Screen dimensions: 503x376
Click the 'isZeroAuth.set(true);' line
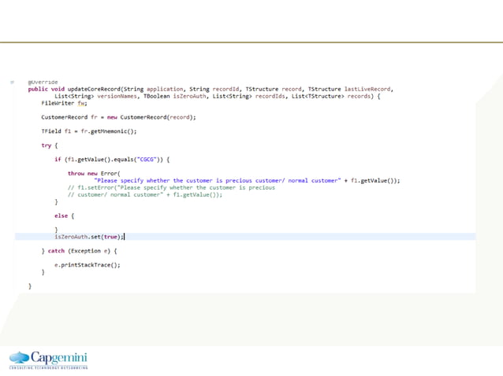[89, 237]
